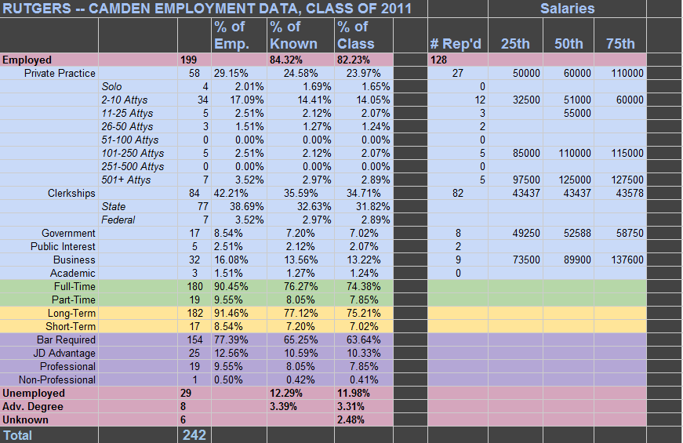Image resolution: width=683 pixels, height=443 pixels.
Task: Click the 'Private Practice' row label
Action: [x=60, y=73]
